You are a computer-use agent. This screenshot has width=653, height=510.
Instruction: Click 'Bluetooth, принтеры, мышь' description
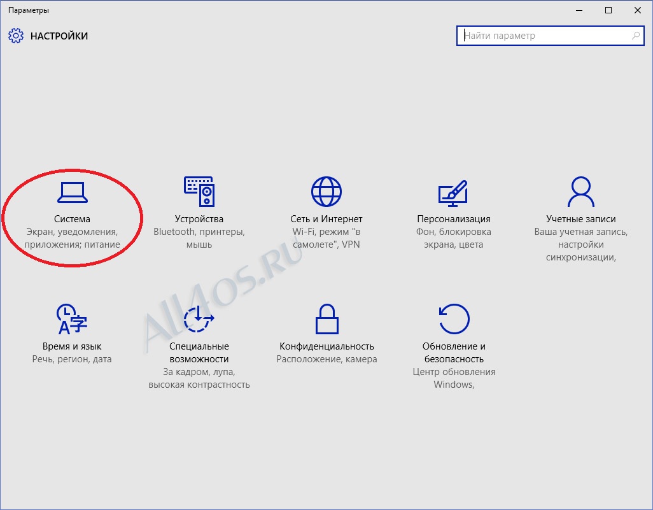199,238
